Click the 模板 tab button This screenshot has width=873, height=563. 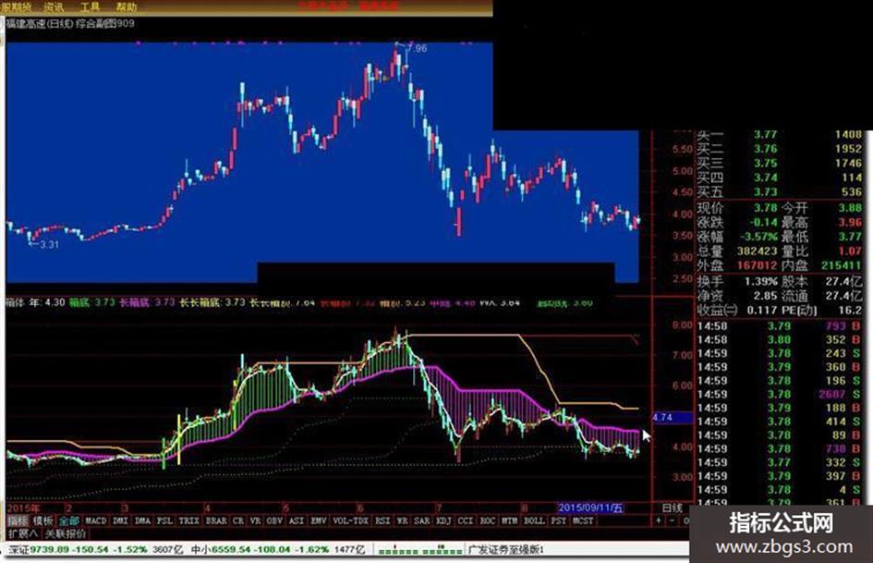tap(42, 520)
